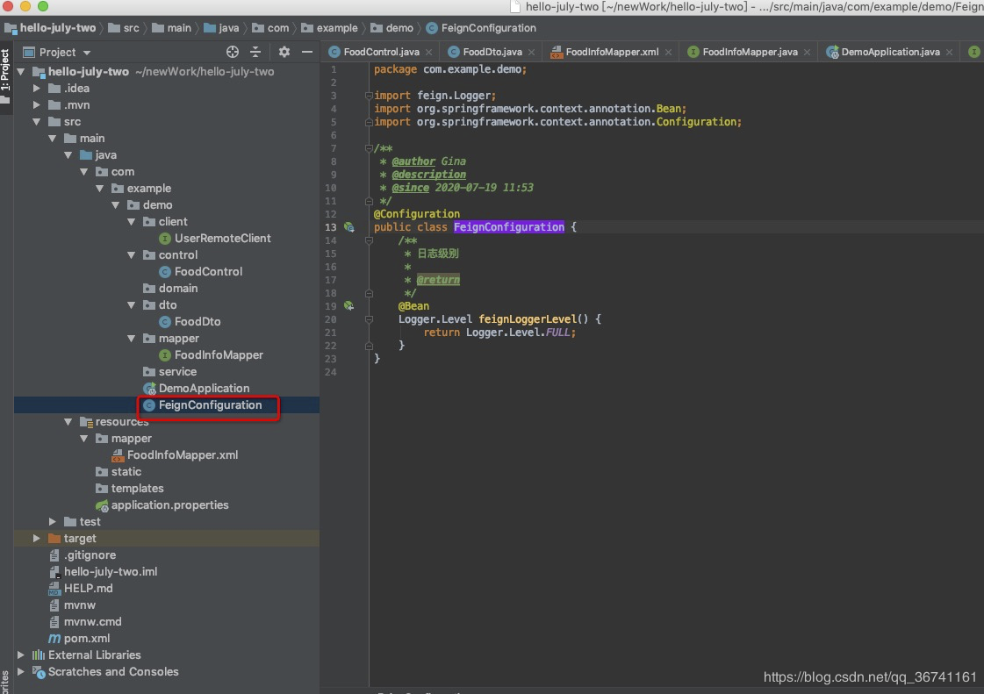Image resolution: width=984 pixels, height=694 pixels.
Task: Select the pom.xml Maven icon
Action: click(x=54, y=639)
